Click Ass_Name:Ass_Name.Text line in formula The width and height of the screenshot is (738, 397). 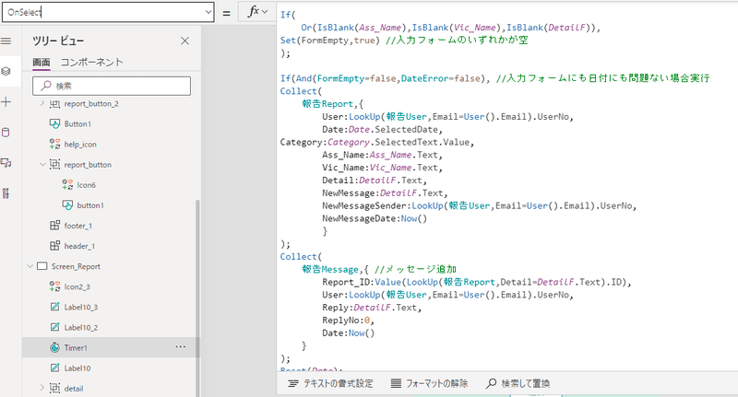tap(383, 155)
